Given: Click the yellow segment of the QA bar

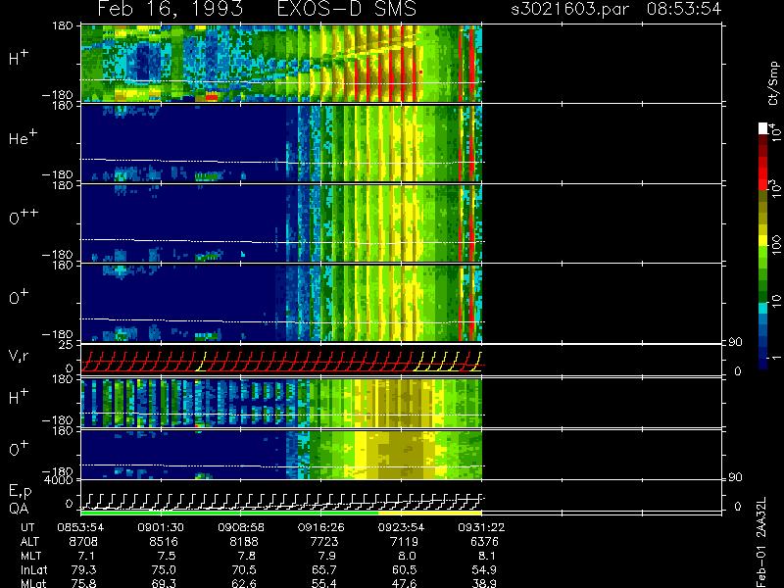Looking at the screenshot, I should 430,513.
